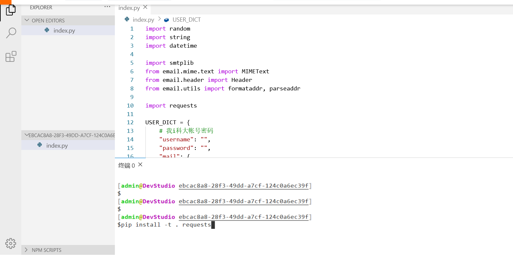513x265 pixels.
Task: Click the breadcrumb chevron separator
Action: click(x=160, y=19)
